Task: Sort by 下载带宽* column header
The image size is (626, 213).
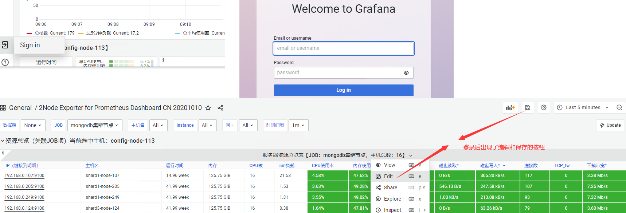Action: pos(597,166)
